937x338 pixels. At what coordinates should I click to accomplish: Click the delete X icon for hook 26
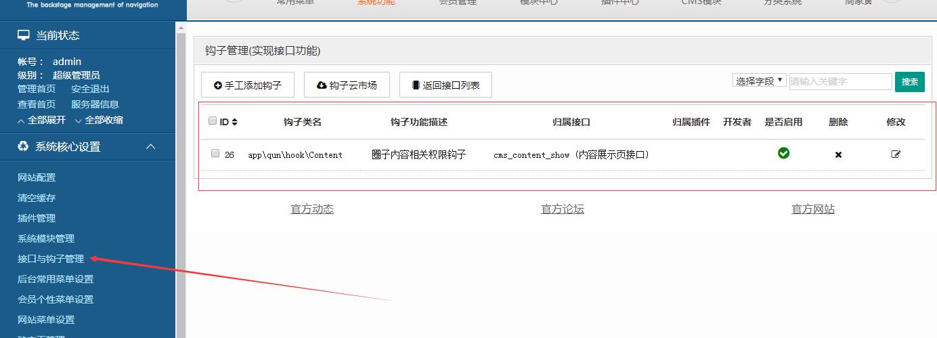(838, 154)
